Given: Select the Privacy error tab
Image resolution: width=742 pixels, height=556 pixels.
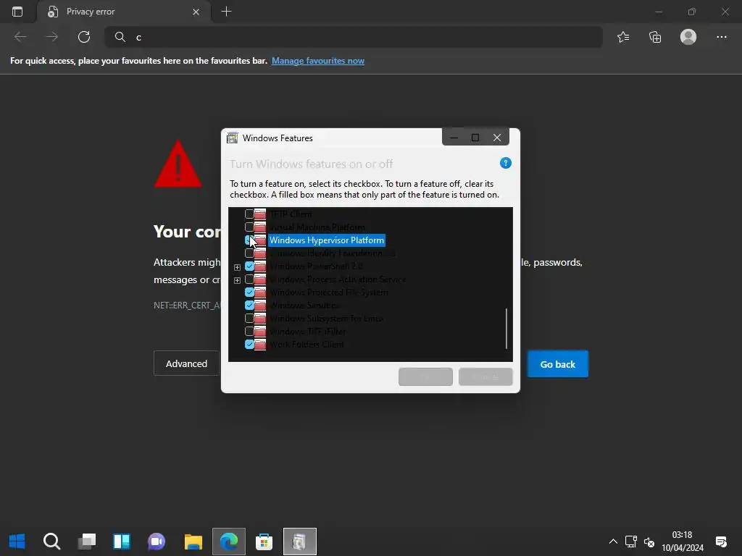Looking at the screenshot, I should click(123, 12).
